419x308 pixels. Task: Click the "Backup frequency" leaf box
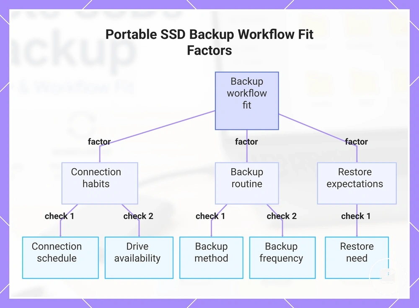[282, 257]
